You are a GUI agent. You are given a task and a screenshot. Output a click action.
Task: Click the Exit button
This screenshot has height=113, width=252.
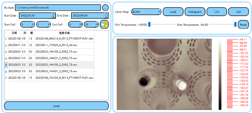239,12
